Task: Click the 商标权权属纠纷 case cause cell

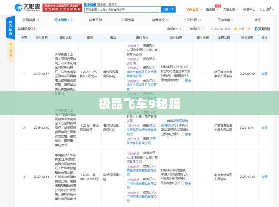Action: pos(112,177)
